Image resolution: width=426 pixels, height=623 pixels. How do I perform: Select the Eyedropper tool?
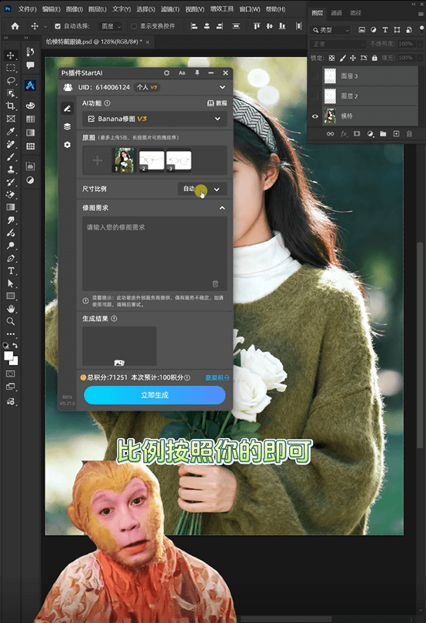(x=11, y=131)
